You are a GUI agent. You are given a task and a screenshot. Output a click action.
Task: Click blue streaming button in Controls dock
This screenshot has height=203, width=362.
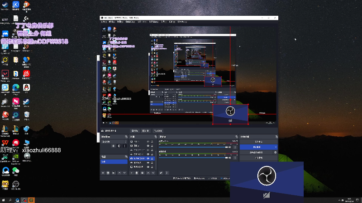pos(257,147)
